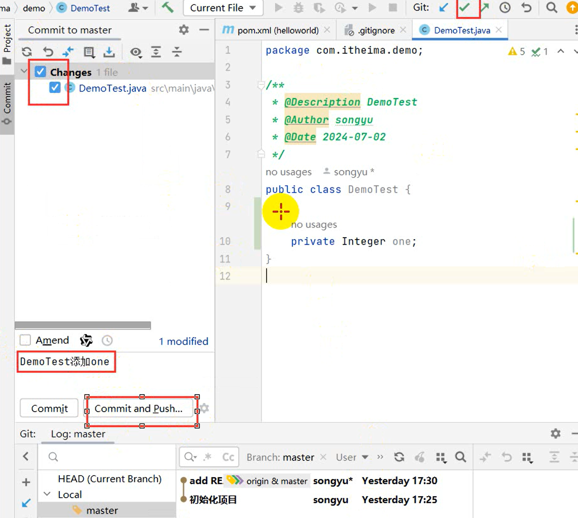Click Run with Coverage icon
Image resolution: width=578 pixels, height=518 pixels.
[x=319, y=8]
